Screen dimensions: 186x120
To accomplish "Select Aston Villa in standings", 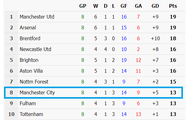I will pos(31,71).
